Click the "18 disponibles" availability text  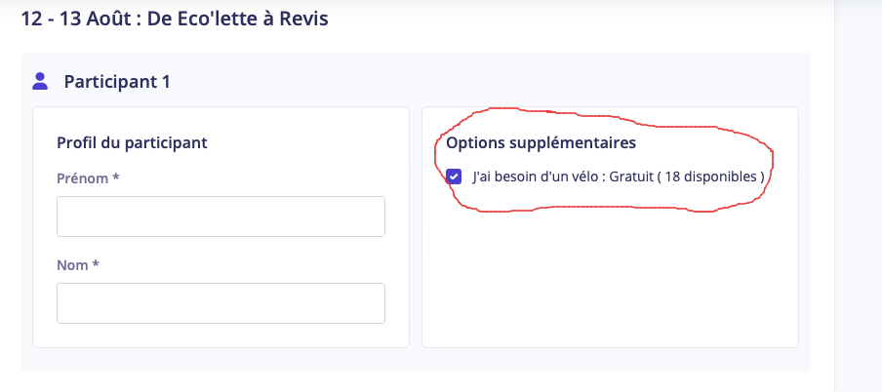click(710, 176)
